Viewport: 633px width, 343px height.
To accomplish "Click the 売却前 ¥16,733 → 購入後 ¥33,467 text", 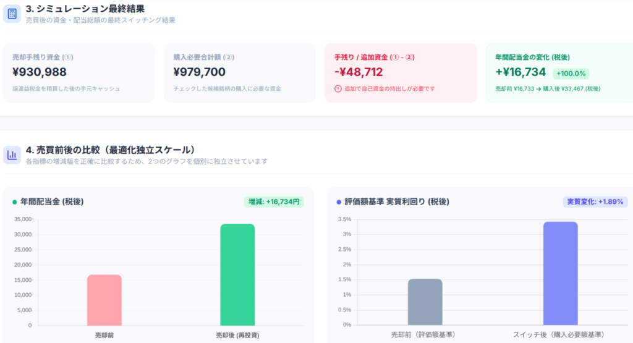I will click(x=548, y=89).
